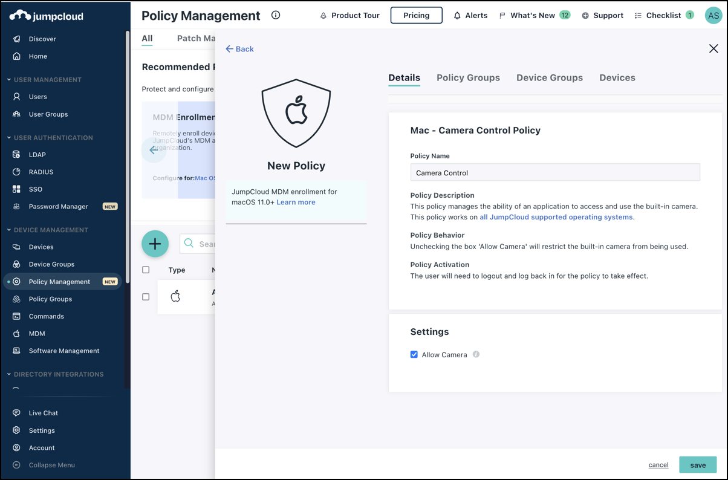Switch to the Policy Groups tab
This screenshot has width=728, height=480.
(x=468, y=78)
